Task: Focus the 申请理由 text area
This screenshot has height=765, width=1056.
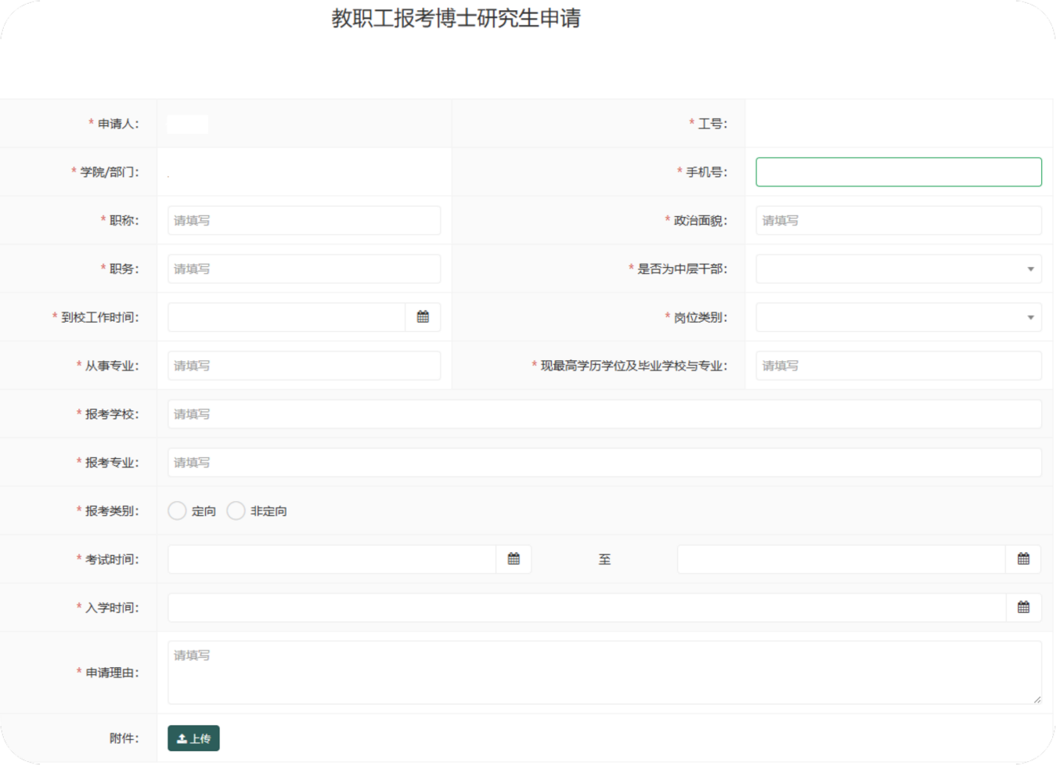Action: pyautogui.click(x=604, y=673)
